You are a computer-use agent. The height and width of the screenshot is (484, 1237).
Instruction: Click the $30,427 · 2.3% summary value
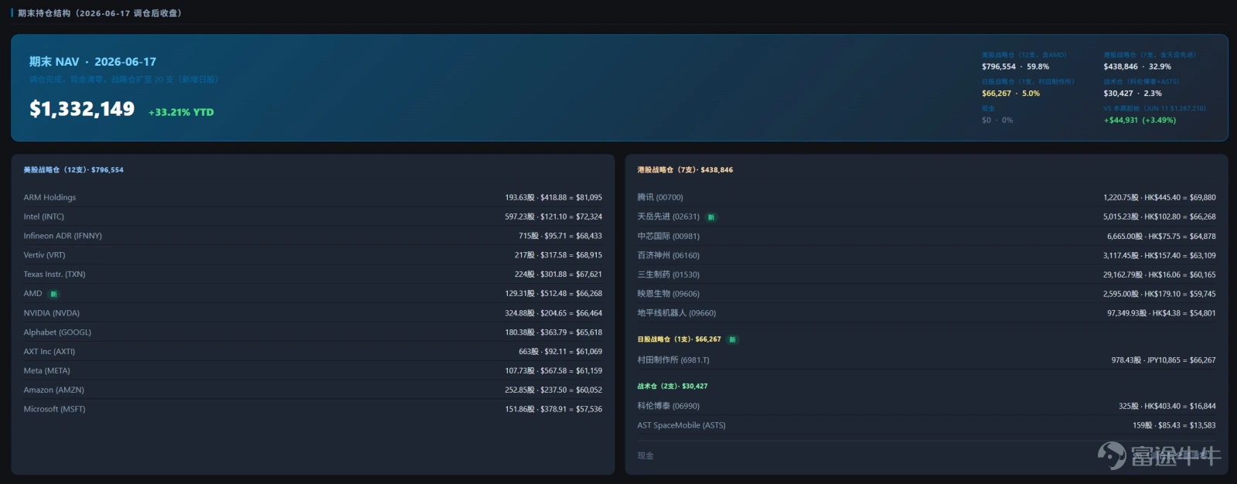coord(1133,94)
